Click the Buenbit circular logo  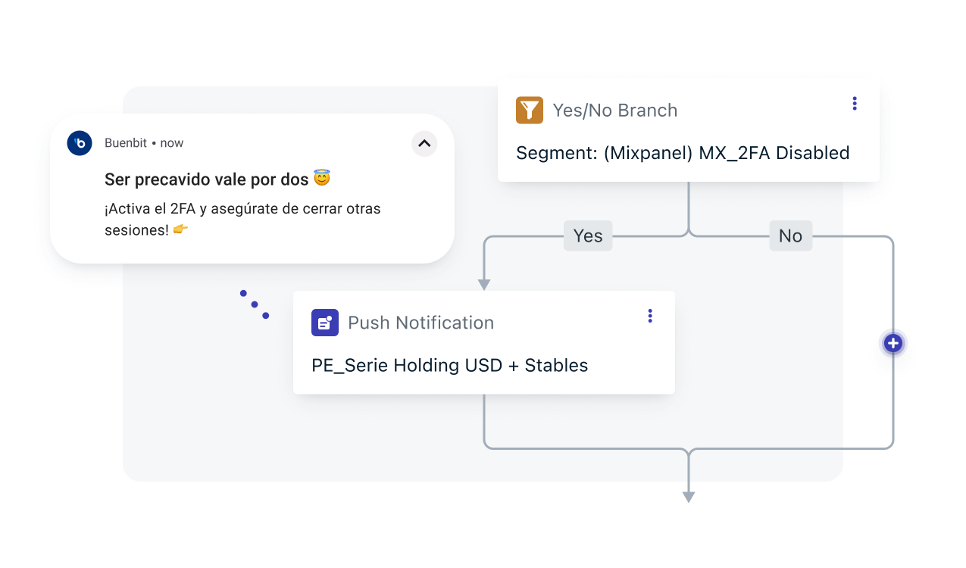79,143
